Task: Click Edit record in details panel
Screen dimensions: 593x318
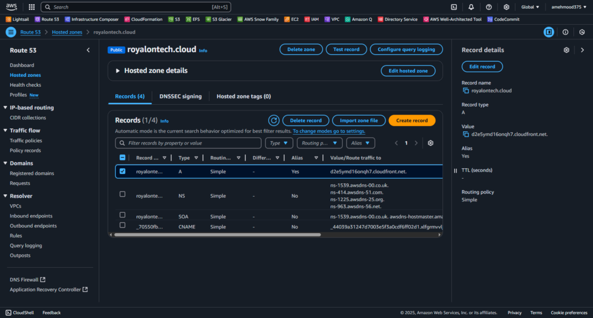Action: 482,66
